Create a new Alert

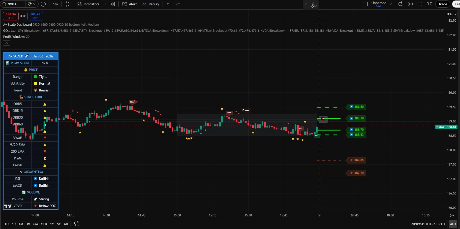point(130,4)
